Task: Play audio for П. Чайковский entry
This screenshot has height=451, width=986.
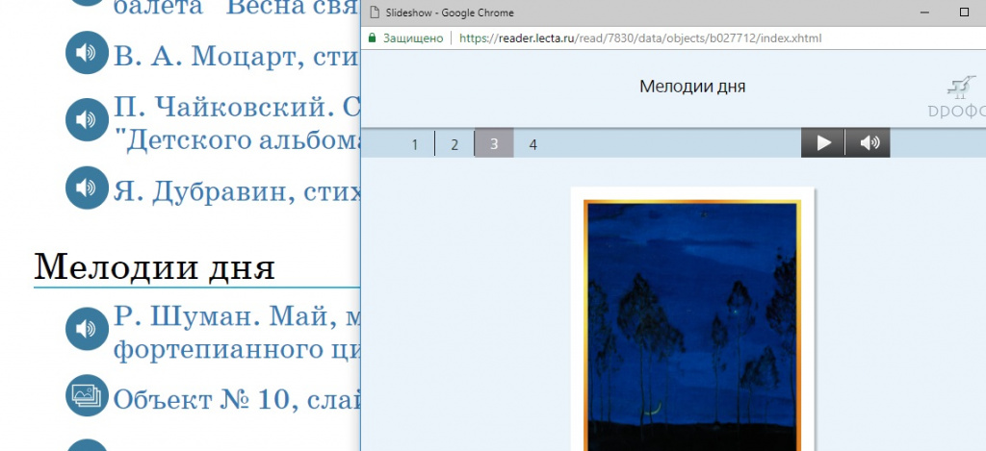Action: pos(87,119)
